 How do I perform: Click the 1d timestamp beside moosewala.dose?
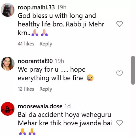coord(67,106)
